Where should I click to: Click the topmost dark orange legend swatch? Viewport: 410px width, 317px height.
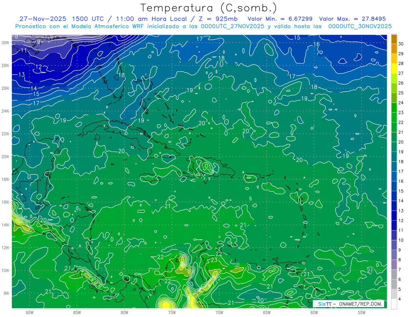[x=394, y=39]
